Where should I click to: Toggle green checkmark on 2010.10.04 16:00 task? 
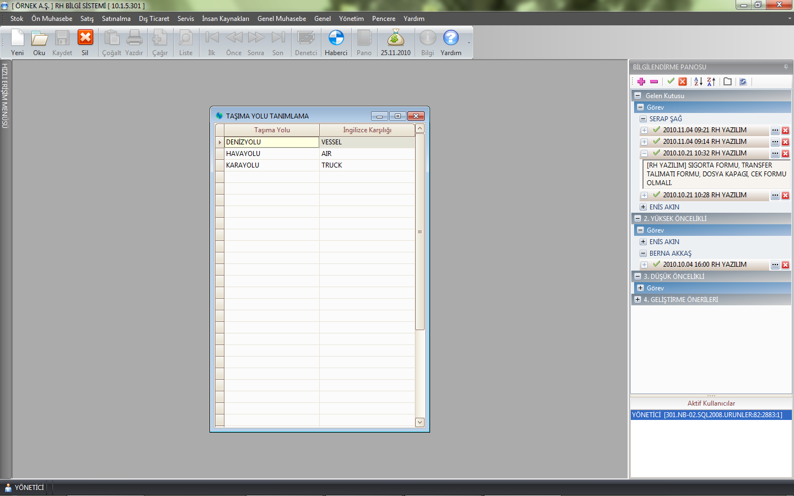click(656, 265)
